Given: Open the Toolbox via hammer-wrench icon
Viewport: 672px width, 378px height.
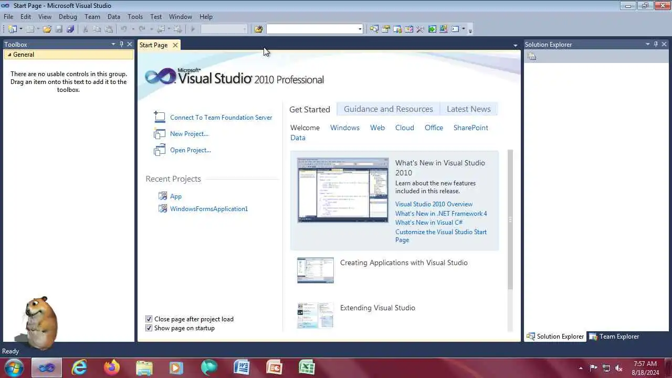Looking at the screenshot, I should [420, 29].
